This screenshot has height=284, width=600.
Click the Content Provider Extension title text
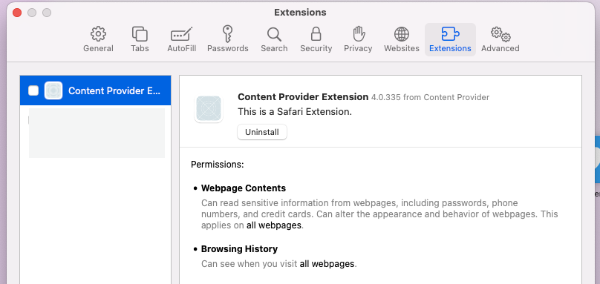tap(303, 97)
